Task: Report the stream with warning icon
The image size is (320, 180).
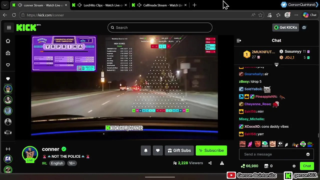Action: pos(222,163)
